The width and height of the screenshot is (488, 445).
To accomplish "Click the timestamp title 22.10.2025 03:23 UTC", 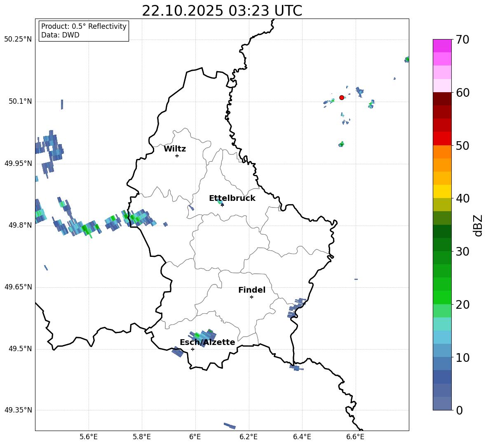I will point(222,11).
